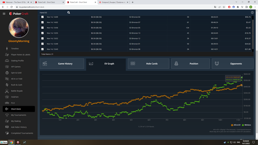The height and width of the screenshot is (145, 258).
Task: Open the Position tab
Action: (x=191, y=64)
